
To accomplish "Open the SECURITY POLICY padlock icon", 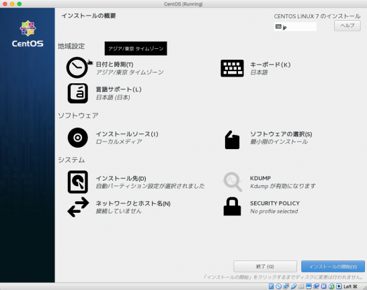I will [232, 207].
